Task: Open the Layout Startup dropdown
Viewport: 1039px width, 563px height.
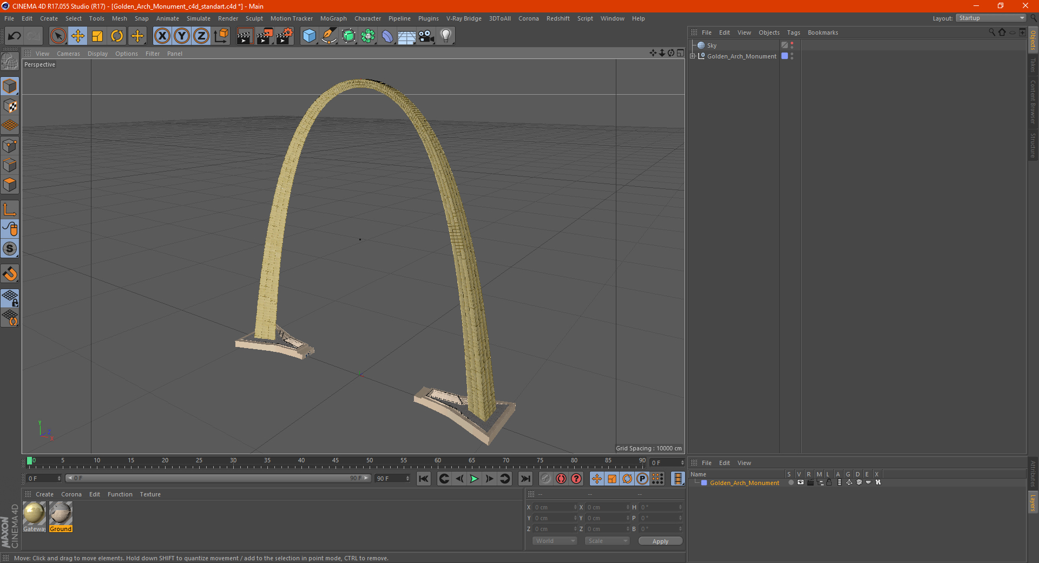Action: click(991, 18)
